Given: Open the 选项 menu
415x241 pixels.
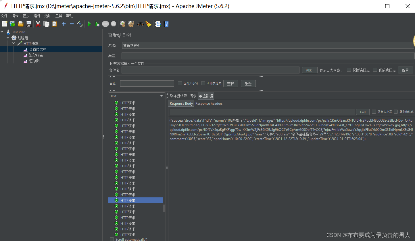Looking at the screenshot, I should [48, 16].
